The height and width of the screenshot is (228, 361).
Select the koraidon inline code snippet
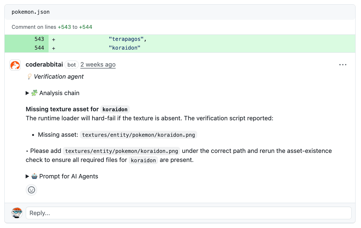[x=115, y=109]
